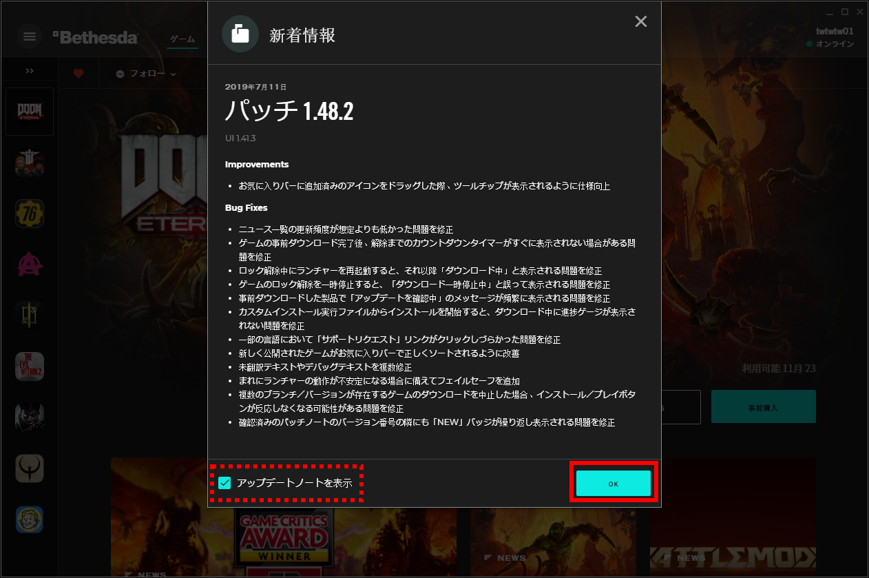Select the Fallout Shelter icon in sidebar
Screen dimensions: 869x578
(30, 519)
